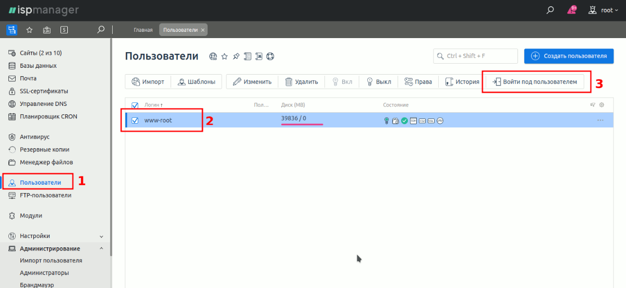Viewport: 626px width, 288px height.
Task: Click the filter icon in table header
Action: click(x=593, y=105)
